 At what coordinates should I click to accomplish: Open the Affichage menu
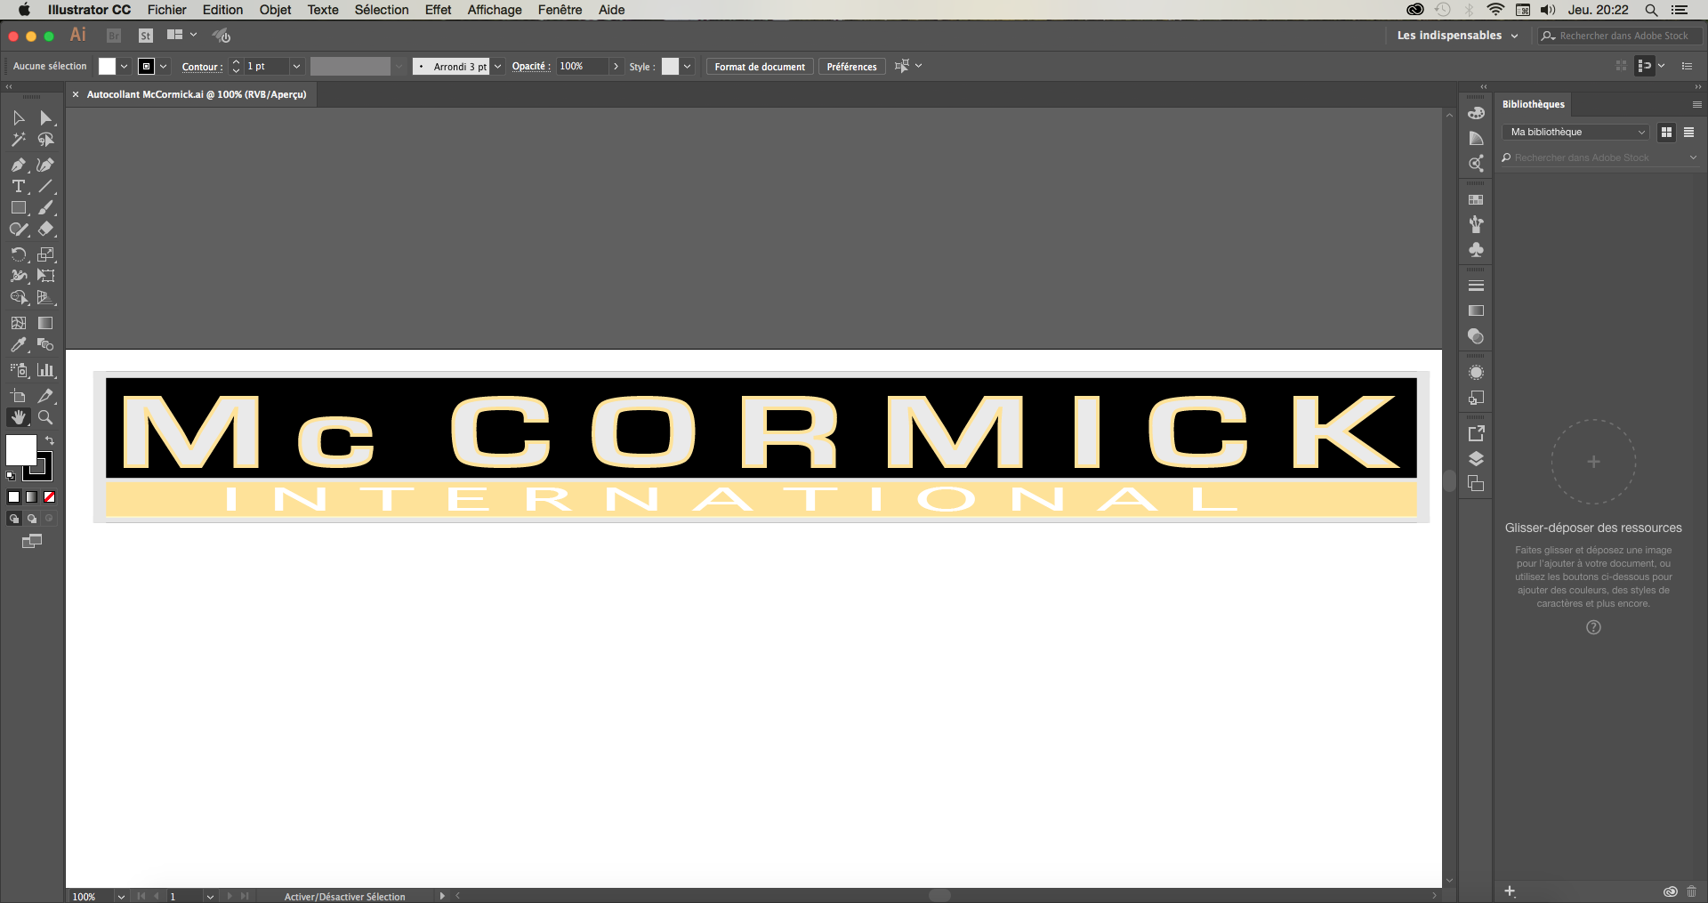pyautogui.click(x=495, y=10)
